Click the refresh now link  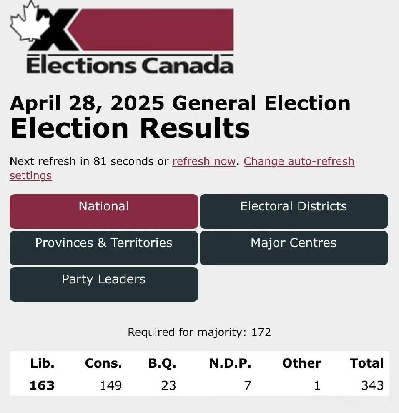204,161
